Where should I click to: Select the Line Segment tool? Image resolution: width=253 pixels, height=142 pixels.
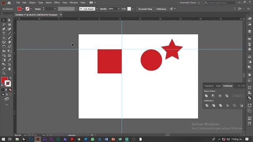tap(9, 34)
